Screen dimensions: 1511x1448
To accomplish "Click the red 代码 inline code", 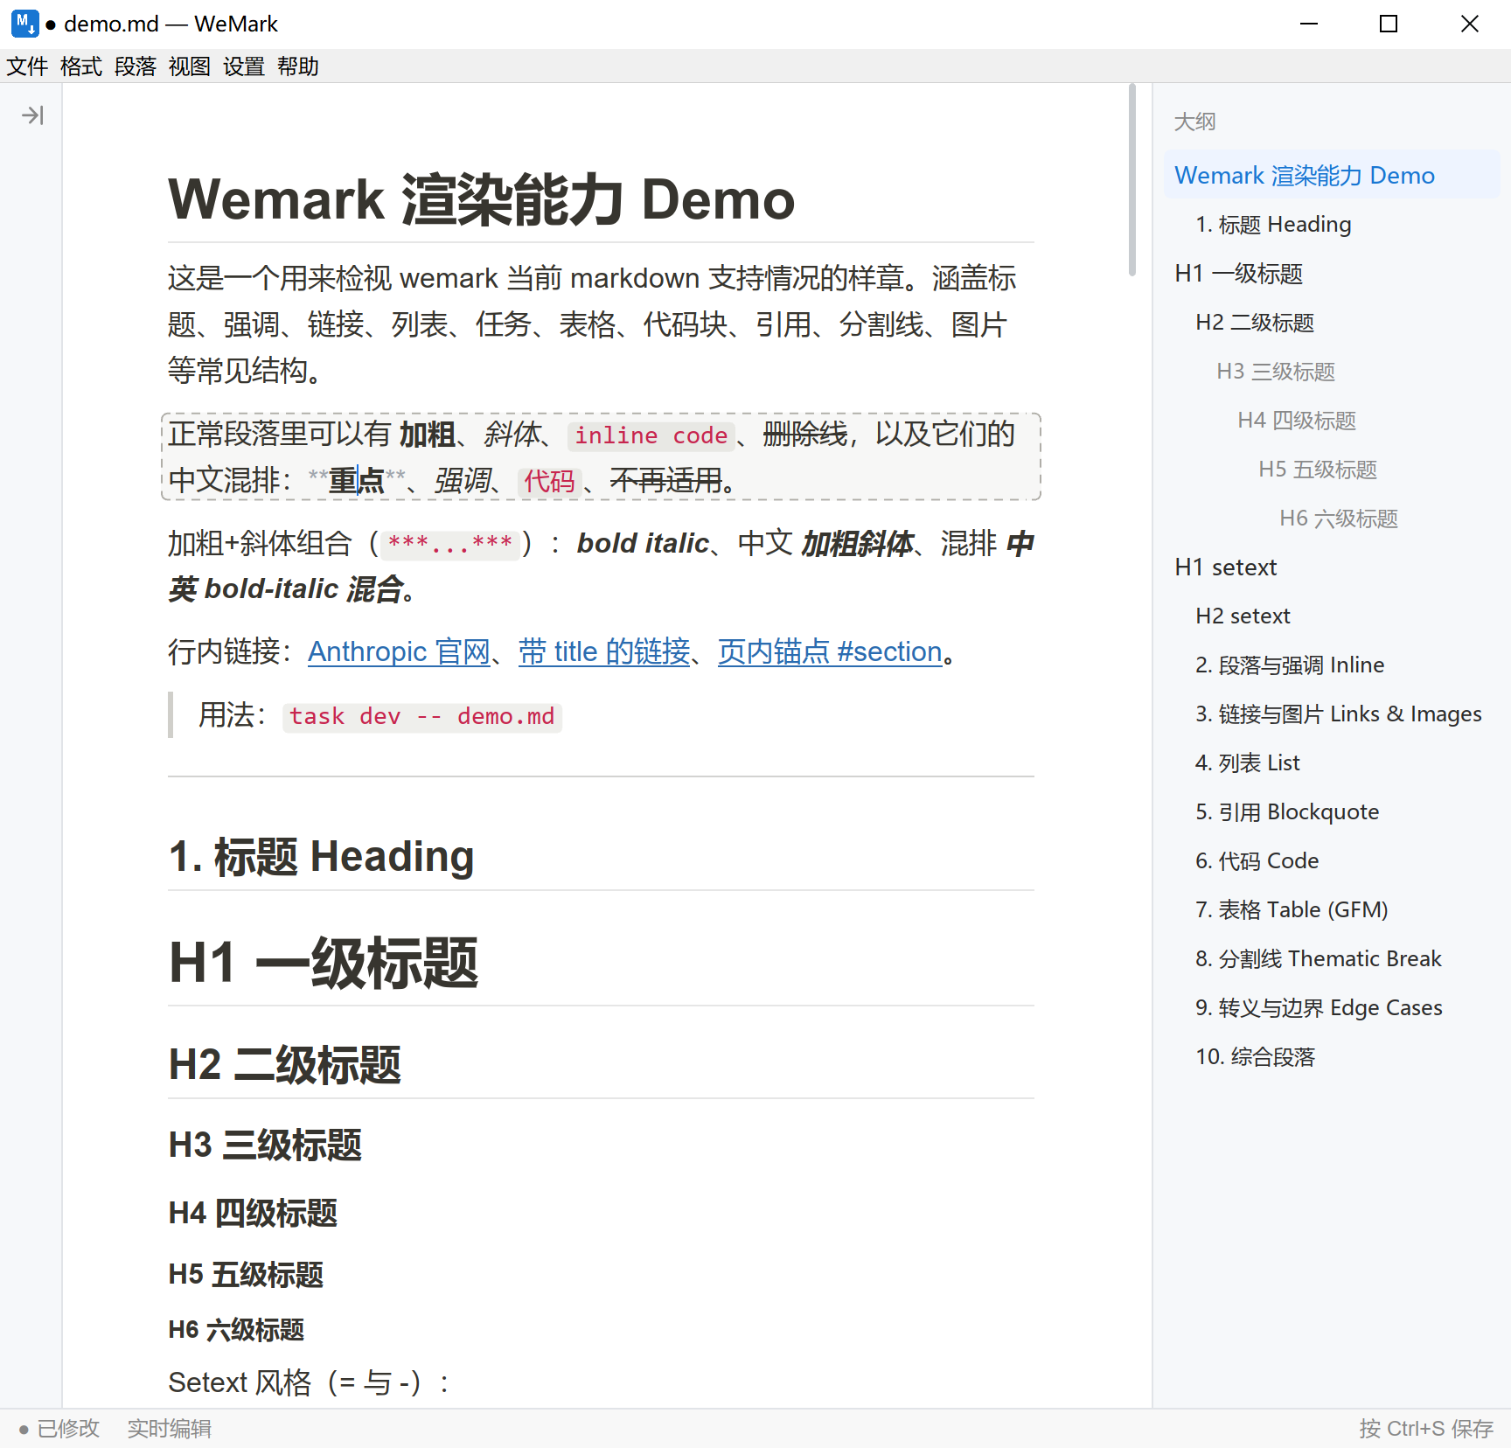I will click(549, 481).
